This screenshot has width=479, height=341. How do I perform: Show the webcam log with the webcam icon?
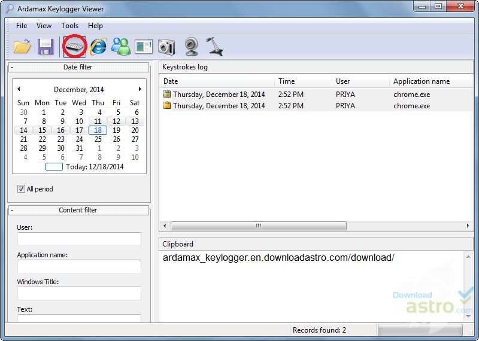click(192, 47)
